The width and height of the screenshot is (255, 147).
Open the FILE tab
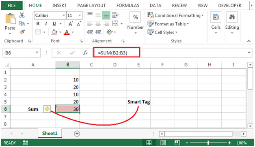tap(12, 6)
